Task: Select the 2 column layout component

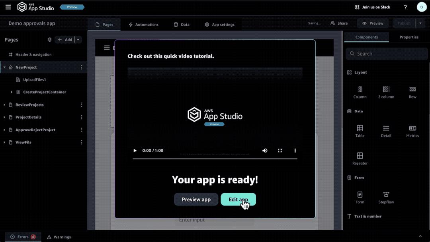Action: (386, 92)
